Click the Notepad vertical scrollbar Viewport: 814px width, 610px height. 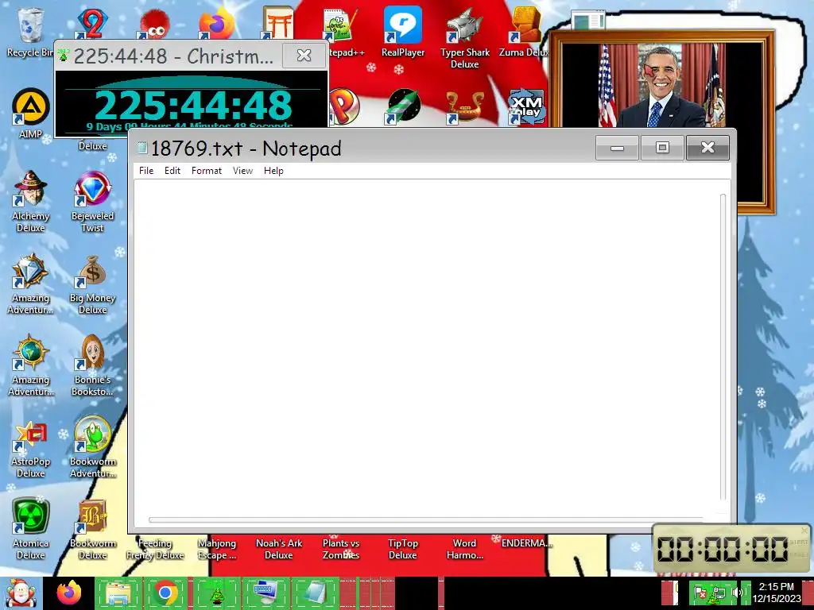click(723, 346)
